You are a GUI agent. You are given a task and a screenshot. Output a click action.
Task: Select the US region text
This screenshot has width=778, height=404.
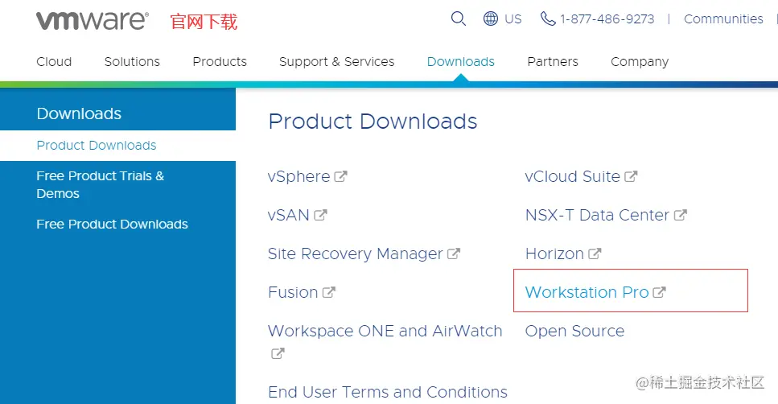click(x=513, y=19)
